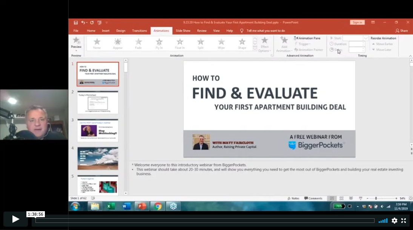Click the Preview animation star icon
The image size is (413, 230).
76,41
